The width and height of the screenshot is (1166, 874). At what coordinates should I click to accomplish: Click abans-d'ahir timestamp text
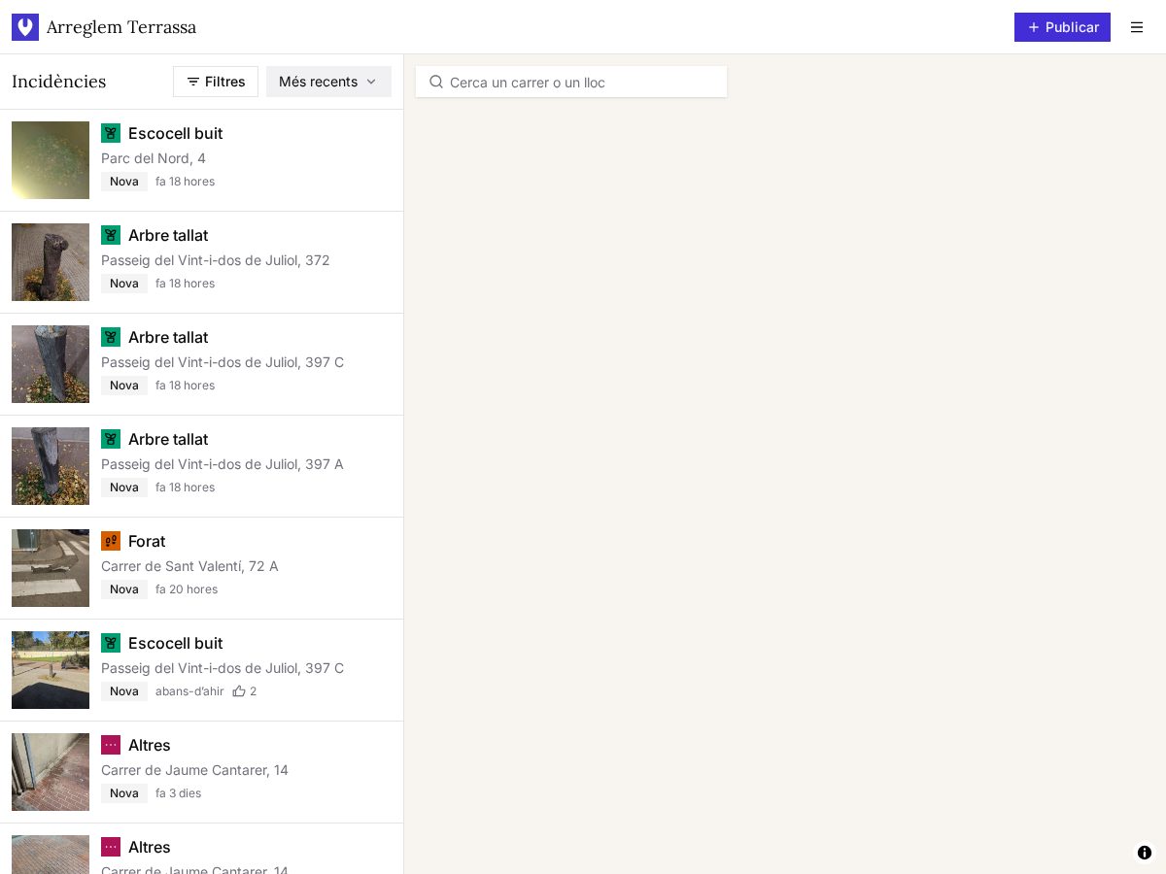tap(189, 691)
